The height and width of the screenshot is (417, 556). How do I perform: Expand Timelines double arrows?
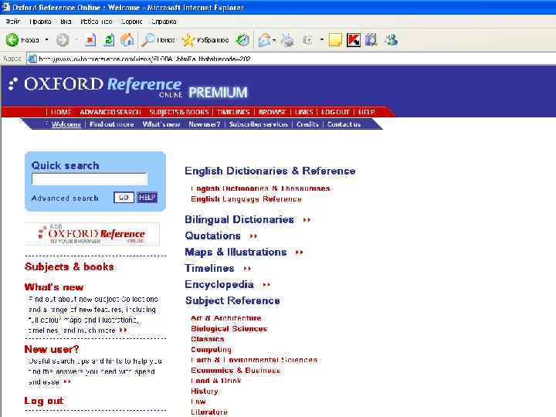tap(247, 269)
